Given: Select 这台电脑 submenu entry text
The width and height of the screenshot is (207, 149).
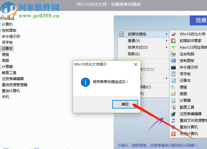Looking at the screenshot, I should point(187,54).
